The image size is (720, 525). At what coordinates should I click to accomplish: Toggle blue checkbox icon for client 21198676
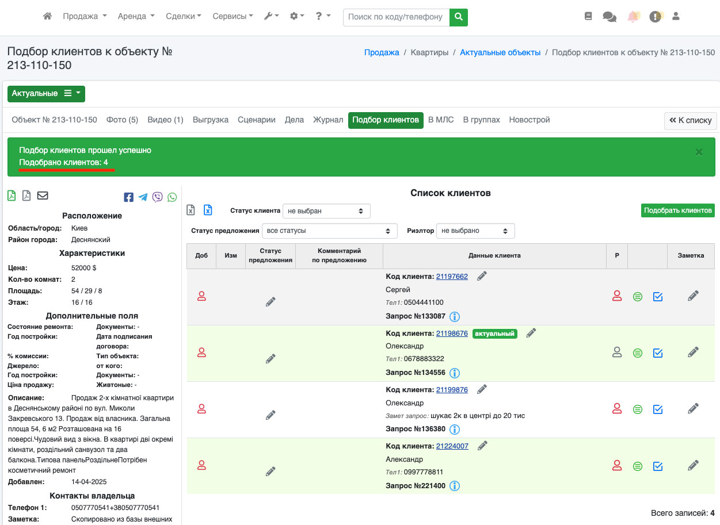click(658, 353)
